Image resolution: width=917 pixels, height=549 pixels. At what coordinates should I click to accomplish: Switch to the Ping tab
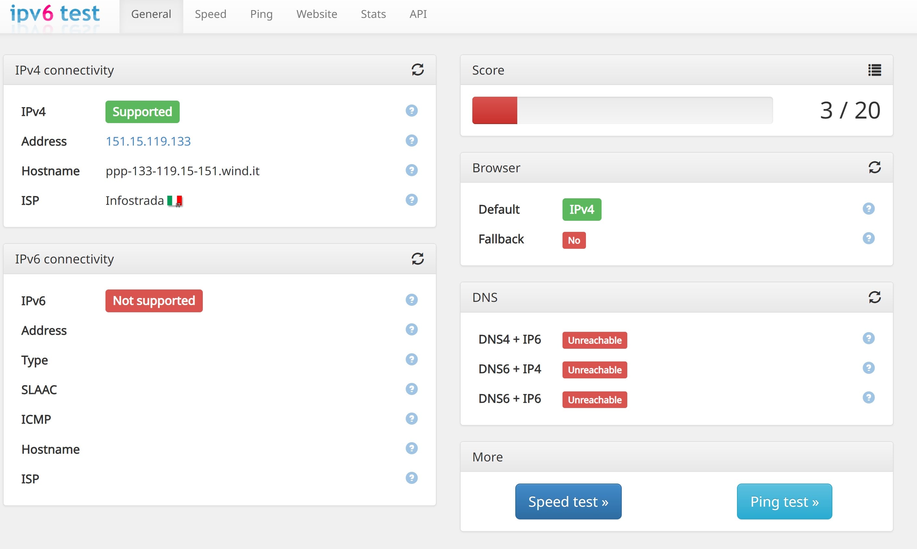(261, 14)
